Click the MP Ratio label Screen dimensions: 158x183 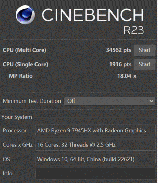[x=21, y=76]
